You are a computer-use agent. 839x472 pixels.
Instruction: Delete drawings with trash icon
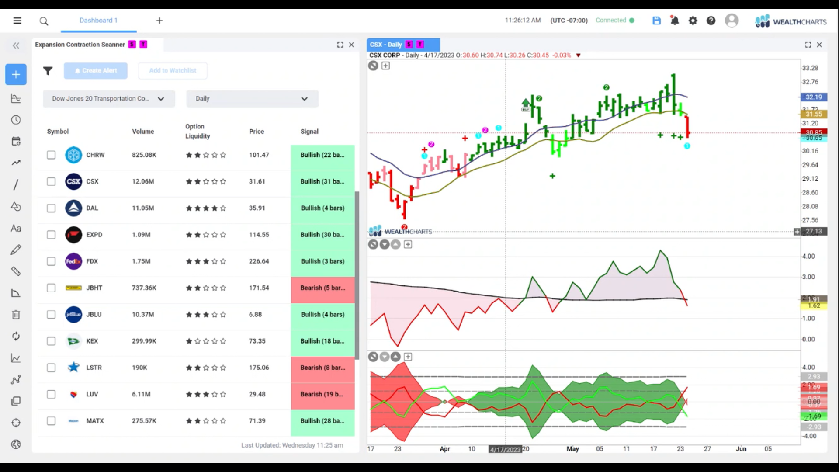coord(16,315)
